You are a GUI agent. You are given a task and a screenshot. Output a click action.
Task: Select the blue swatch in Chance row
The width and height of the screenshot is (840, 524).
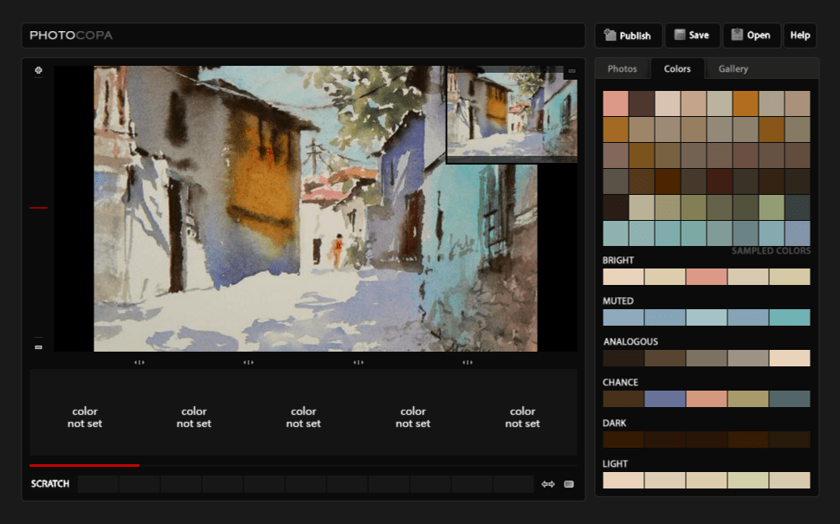click(665, 399)
